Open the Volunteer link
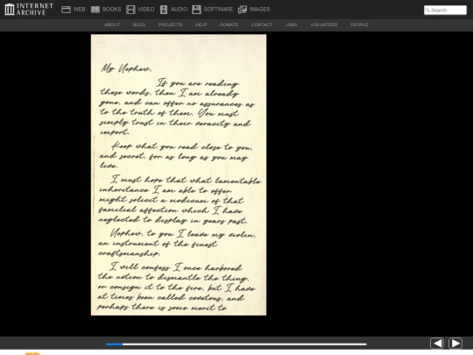The image size is (473, 355). [324, 25]
